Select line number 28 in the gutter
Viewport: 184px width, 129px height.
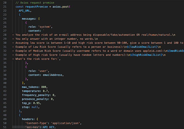pyautogui.click(x=5, y=35)
